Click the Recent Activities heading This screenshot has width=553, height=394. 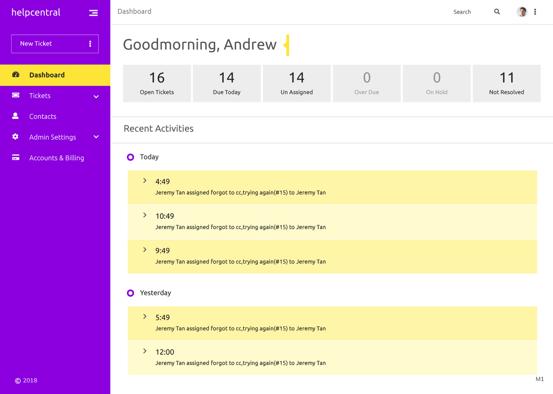159,128
